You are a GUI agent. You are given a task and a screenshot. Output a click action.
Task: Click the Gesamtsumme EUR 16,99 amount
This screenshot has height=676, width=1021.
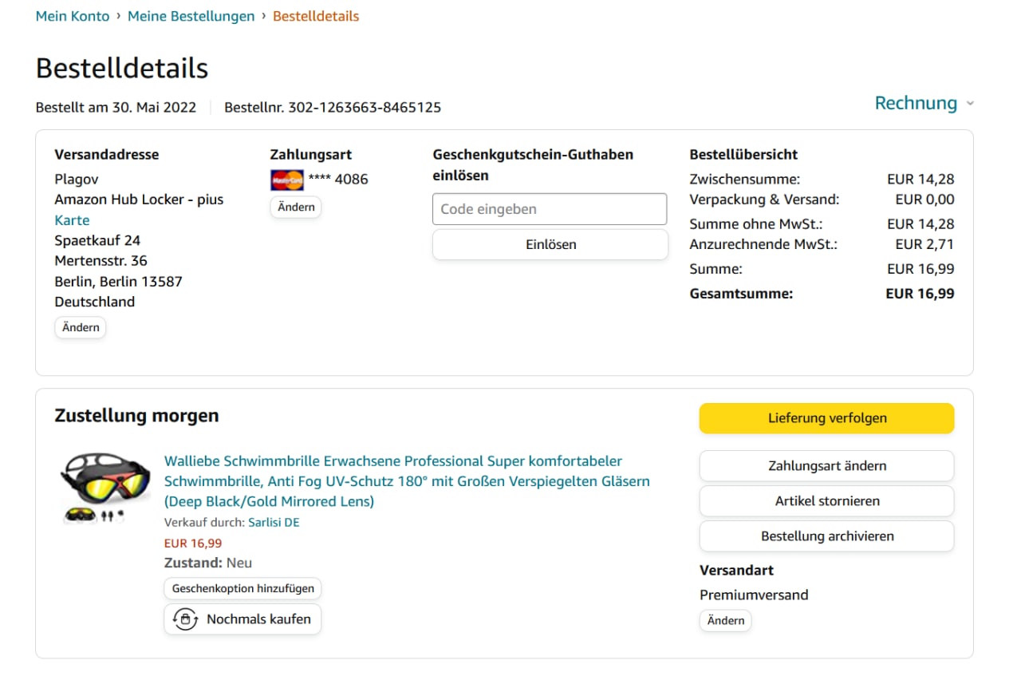920,294
